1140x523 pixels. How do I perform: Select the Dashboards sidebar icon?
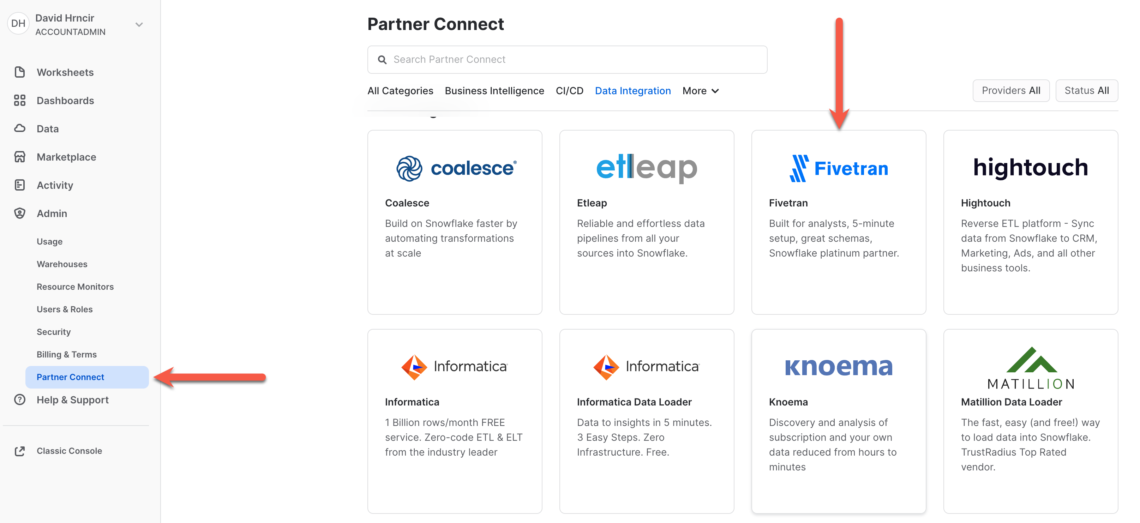pyautogui.click(x=20, y=101)
